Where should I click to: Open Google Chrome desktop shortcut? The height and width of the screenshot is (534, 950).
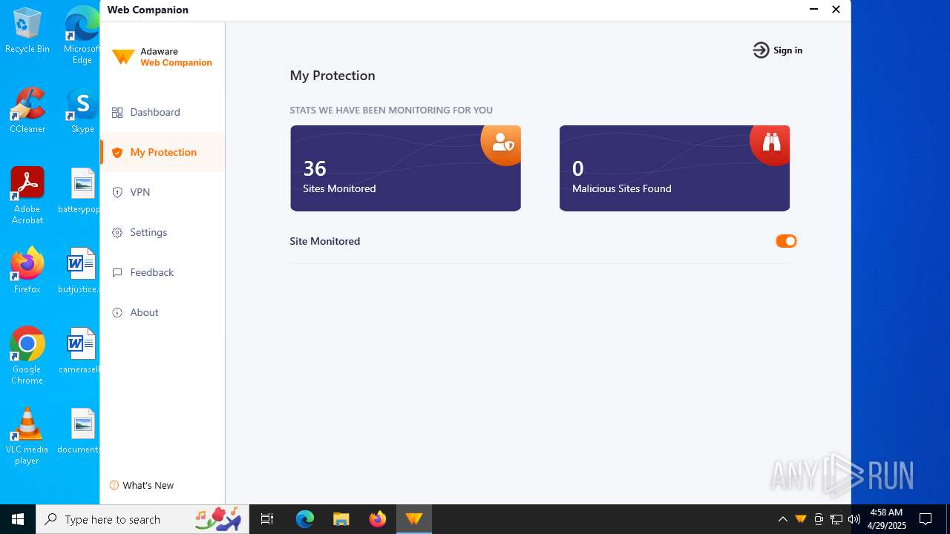coord(27,355)
